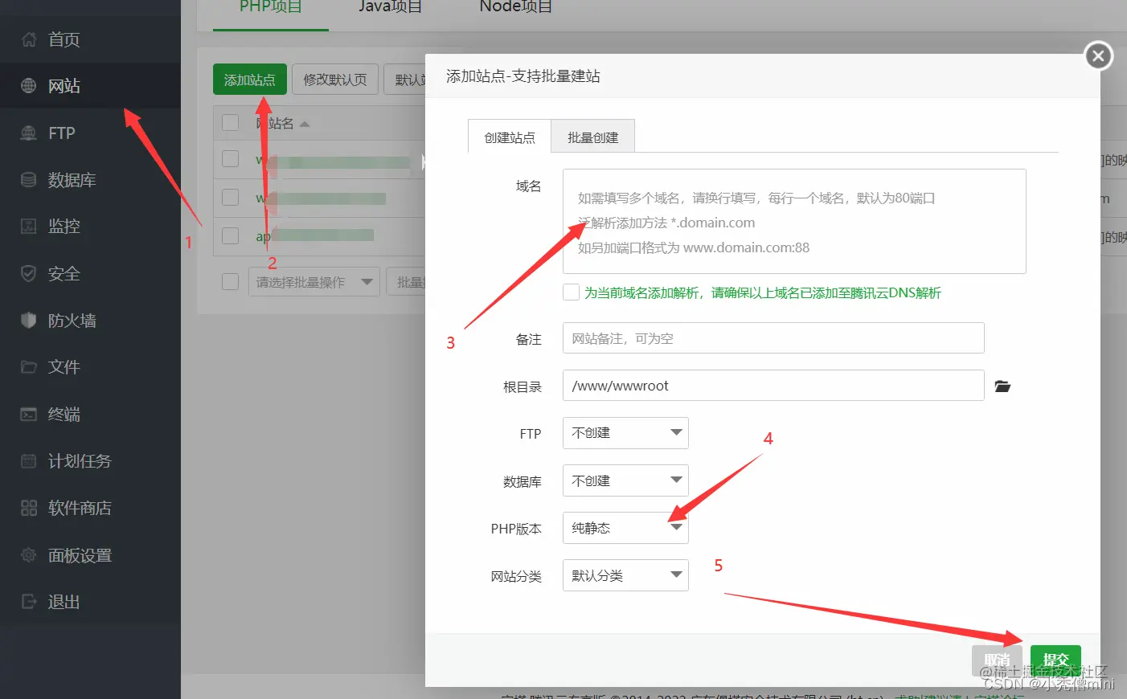The height and width of the screenshot is (699, 1127).
Task: Open the 网站分类 dropdown showing 默认分类
Action: (625, 575)
